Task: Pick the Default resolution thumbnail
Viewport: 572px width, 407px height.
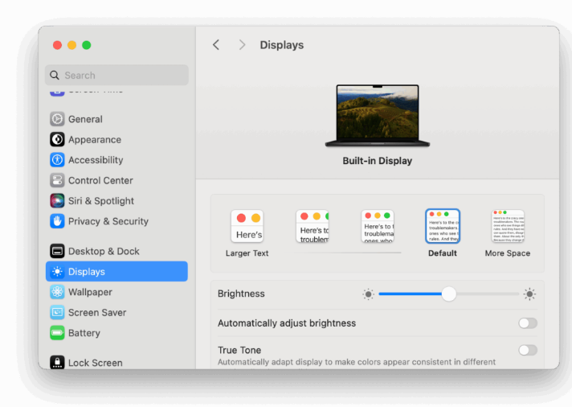Action: point(443,227)
